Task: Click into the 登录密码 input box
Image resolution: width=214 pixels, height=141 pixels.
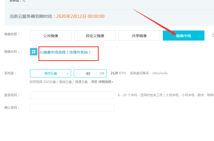Action: 72,95
